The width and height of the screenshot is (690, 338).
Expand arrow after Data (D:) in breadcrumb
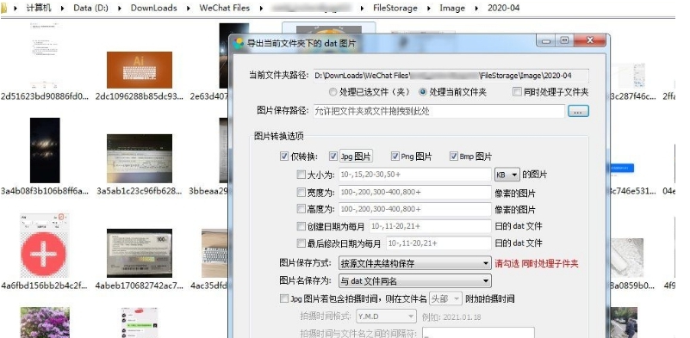(x=120, y=8)
